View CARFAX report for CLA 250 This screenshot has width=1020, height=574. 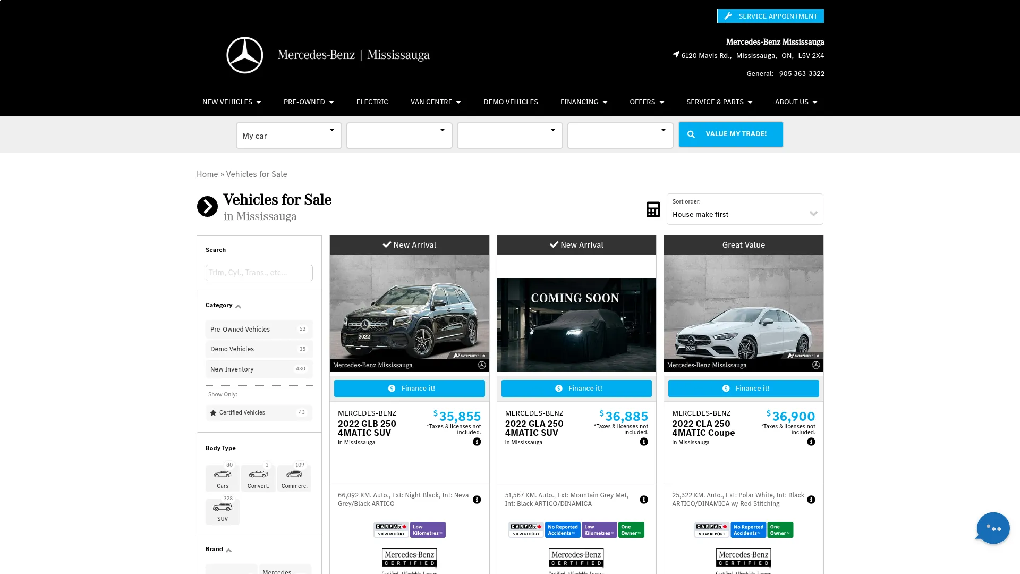pos(711,530)
